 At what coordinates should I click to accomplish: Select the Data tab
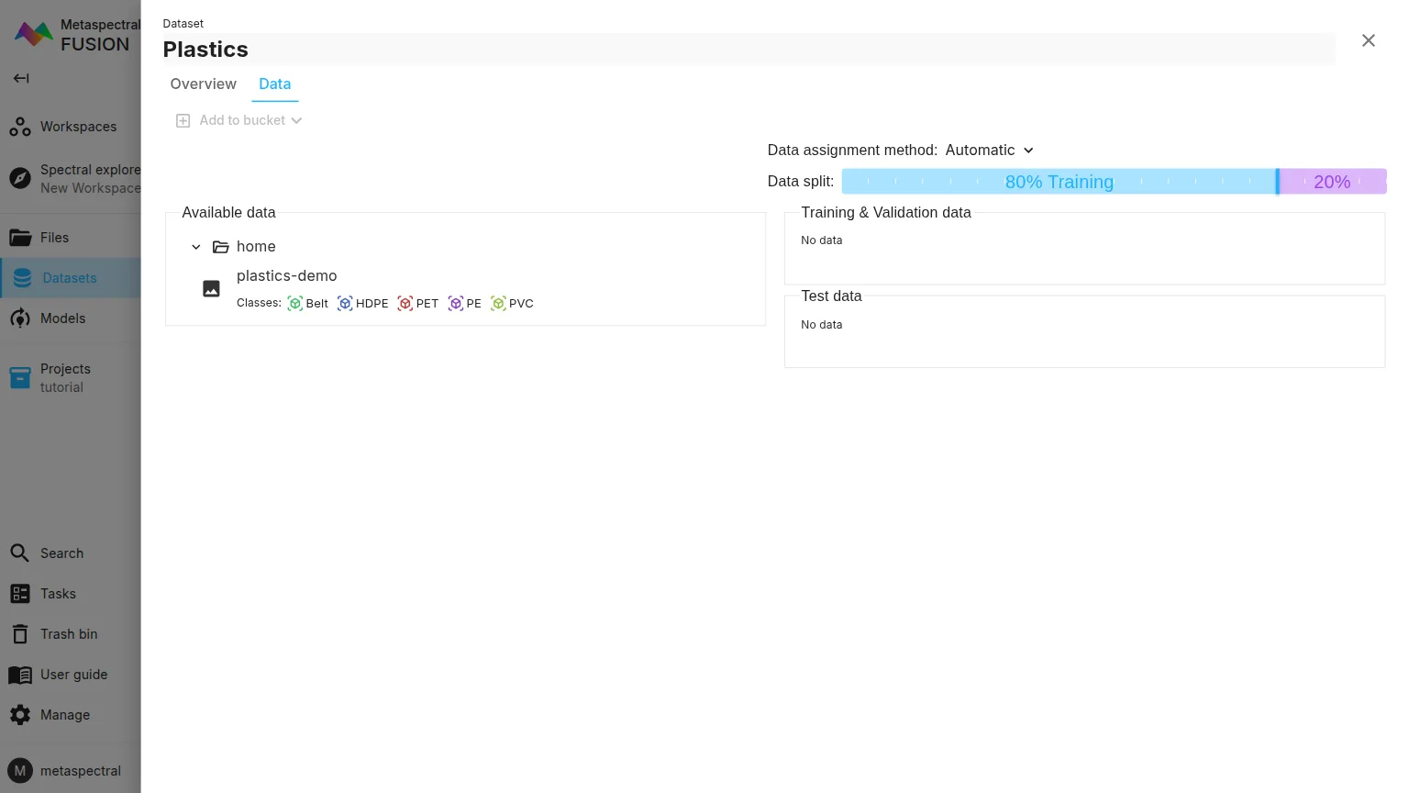click(x=274, y=84)
